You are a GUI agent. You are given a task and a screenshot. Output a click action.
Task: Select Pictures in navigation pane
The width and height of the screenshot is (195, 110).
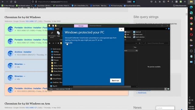(55, 60)
